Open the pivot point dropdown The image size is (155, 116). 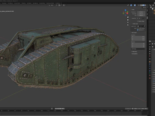click(57, 5)
